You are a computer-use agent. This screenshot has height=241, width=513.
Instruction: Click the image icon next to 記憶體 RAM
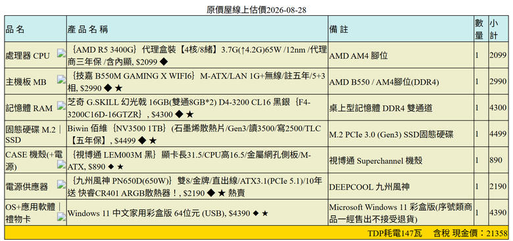point(62,105)
